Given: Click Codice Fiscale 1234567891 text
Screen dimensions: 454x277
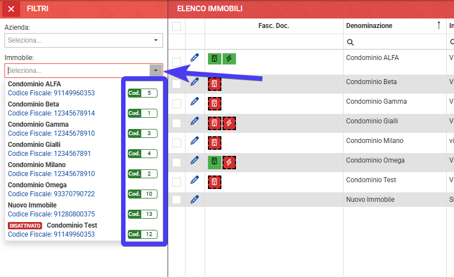Looking at the screenshot, I should point(49,154).
